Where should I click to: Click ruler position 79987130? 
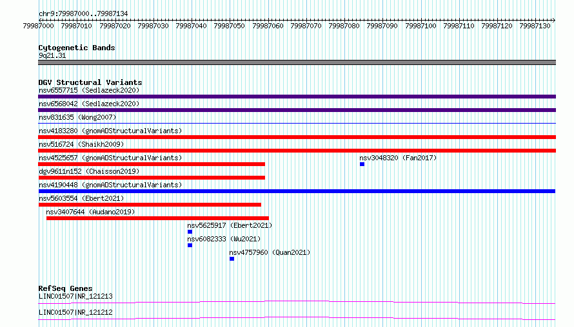click(x=535, y=26)
